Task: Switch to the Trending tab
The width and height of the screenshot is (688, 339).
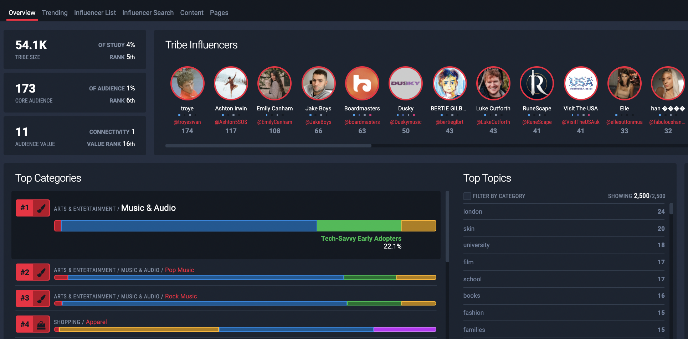Action: pyautogui.click(x=55, y=12)
